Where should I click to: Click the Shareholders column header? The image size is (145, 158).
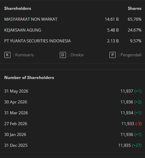(18, 8)
